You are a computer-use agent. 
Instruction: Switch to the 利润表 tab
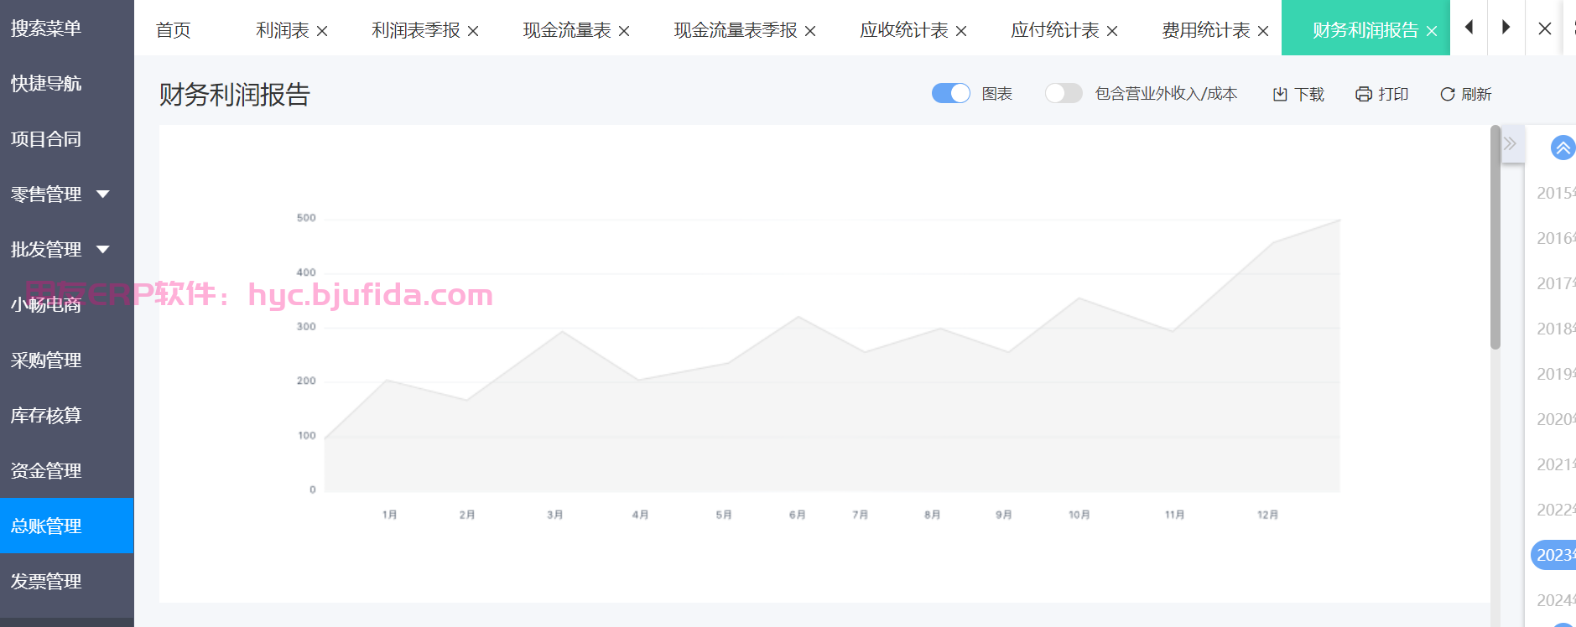point(283,30)
